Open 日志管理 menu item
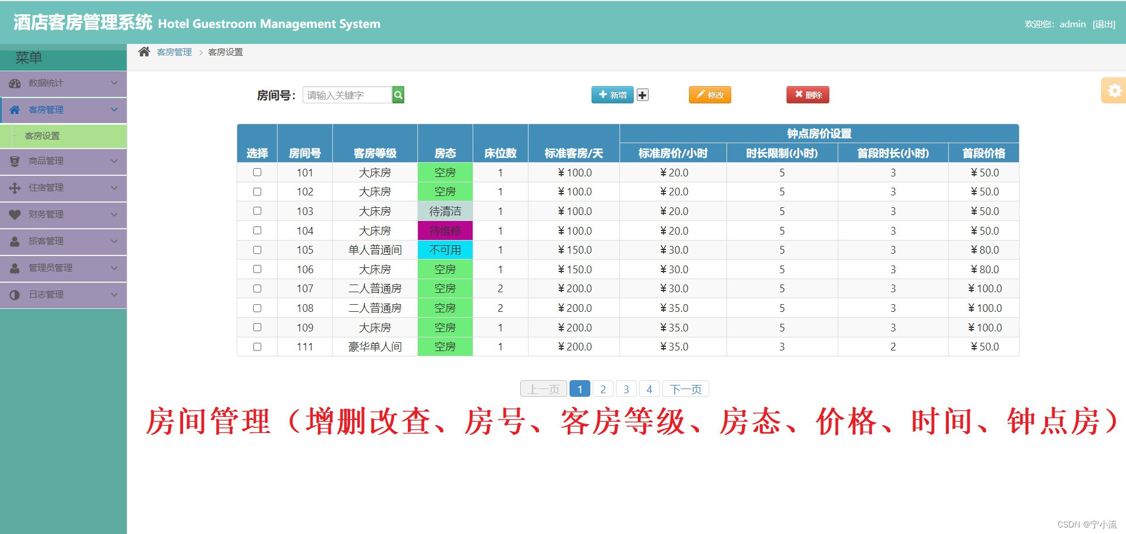This screenshot has height=534, width=1126. pyautogui.click(x=63, y=295)
